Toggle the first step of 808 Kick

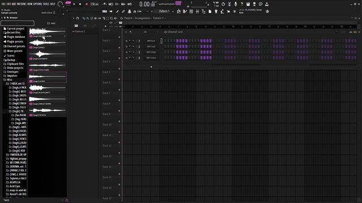[166, 41]
